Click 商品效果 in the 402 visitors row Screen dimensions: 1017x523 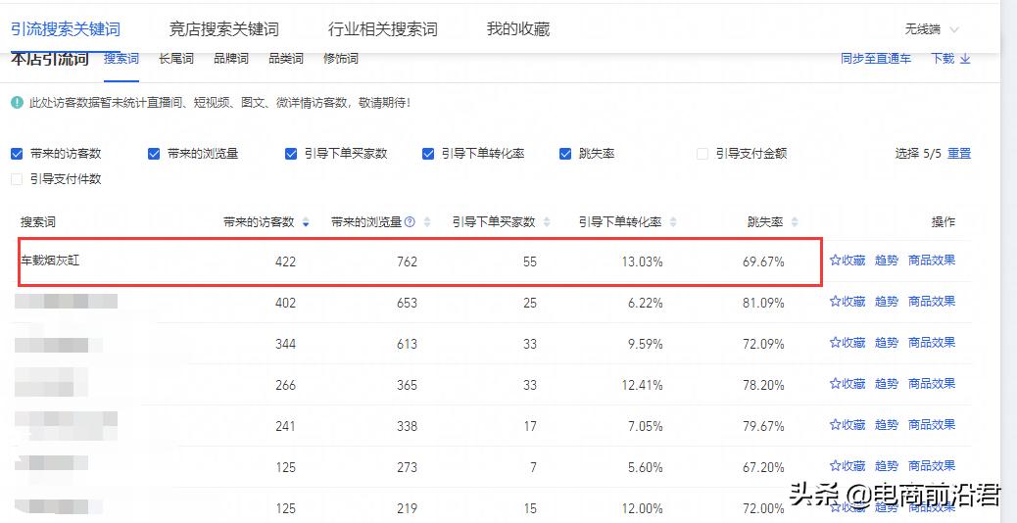[x=932, y=302]
